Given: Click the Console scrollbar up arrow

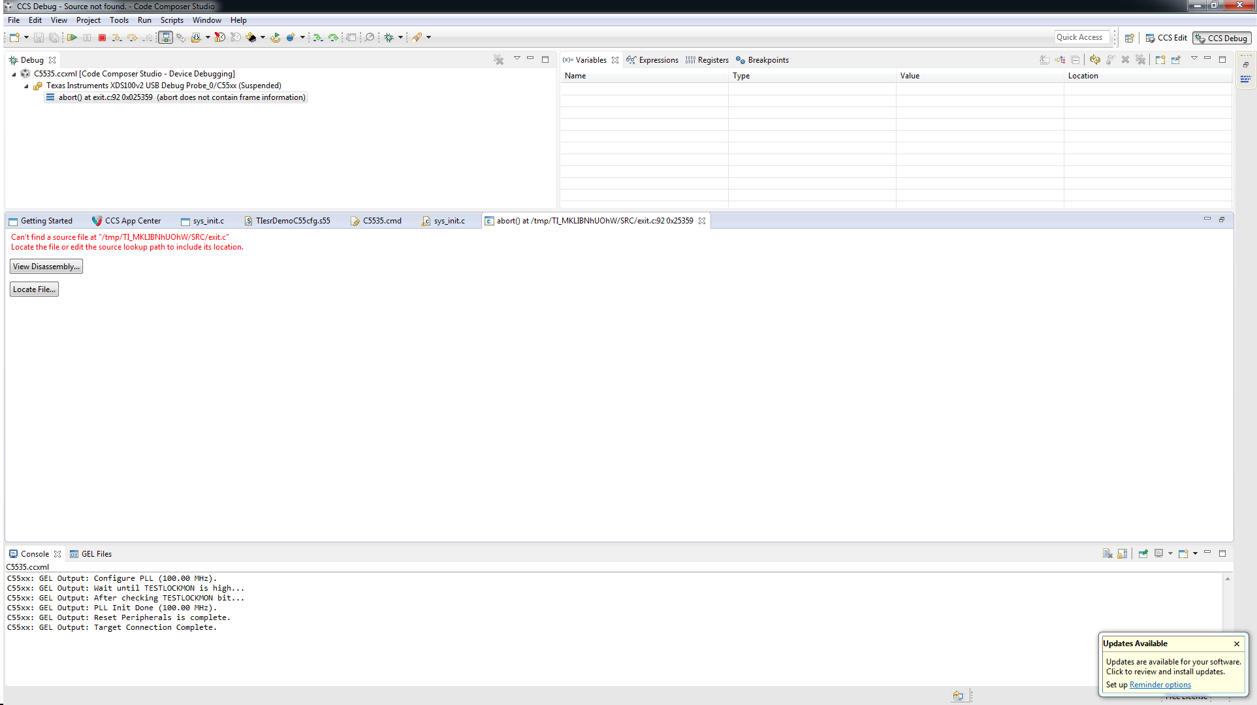Looking at the screenshot, I should point(1228,579).
